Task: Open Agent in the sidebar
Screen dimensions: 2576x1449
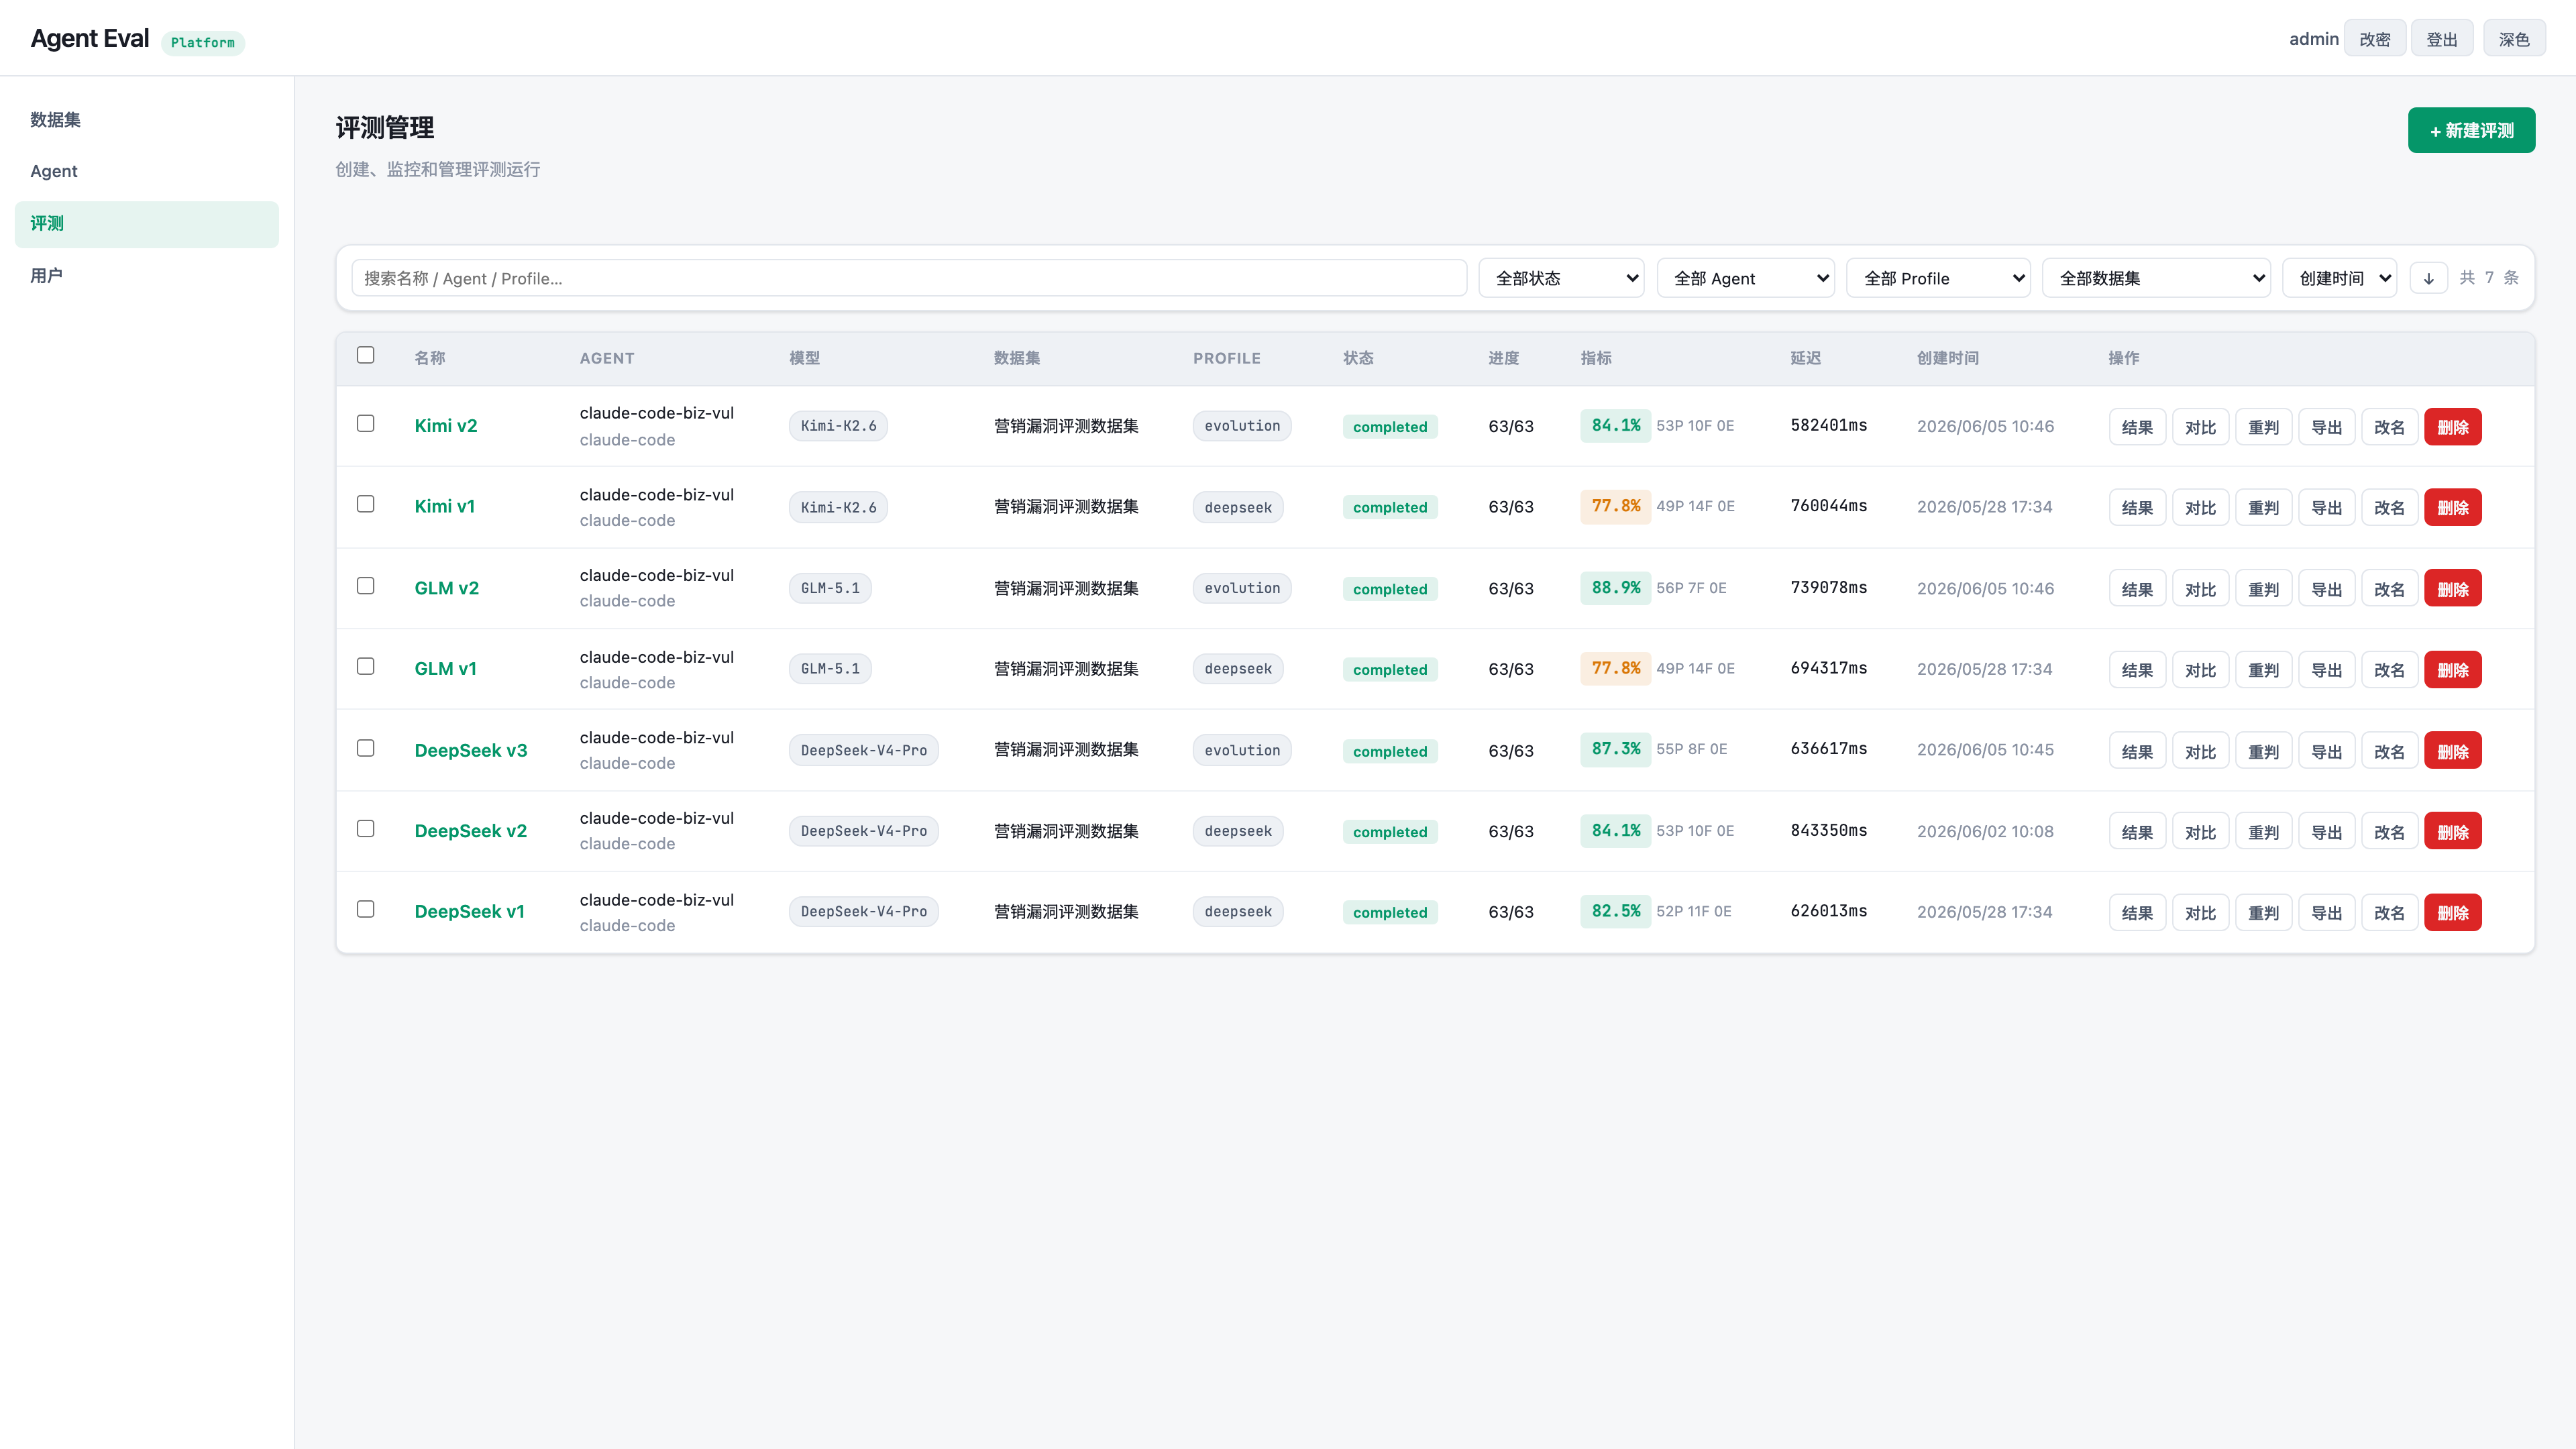Action: 147,171
